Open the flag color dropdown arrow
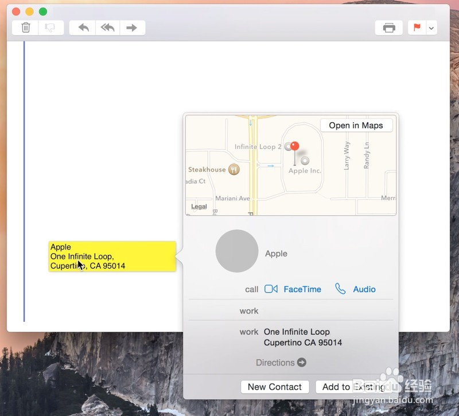This screenshot has width=459, height=416. pyautogui.click(x=431, y=28)
